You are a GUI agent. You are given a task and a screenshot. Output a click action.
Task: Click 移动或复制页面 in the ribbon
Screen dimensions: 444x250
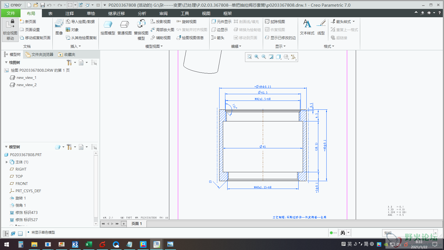tap(35, 37)
